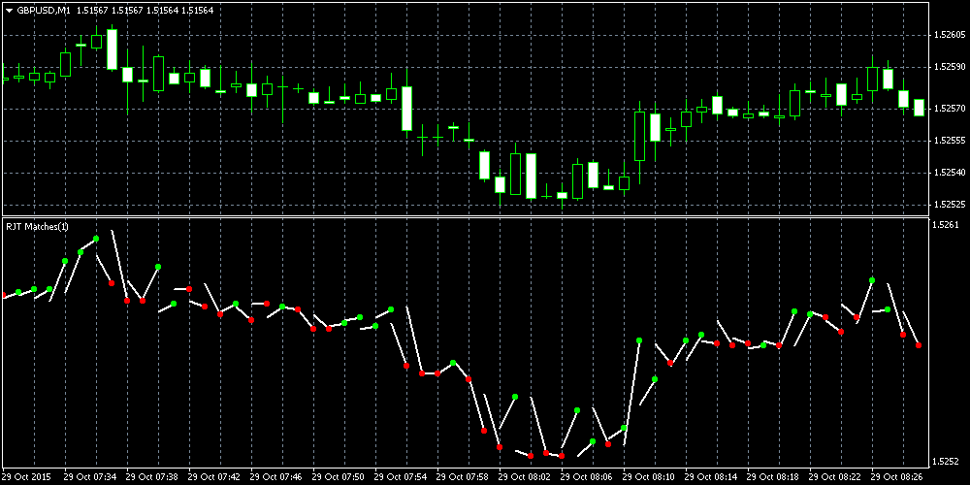Click the 29 Oct 07:58 time label
Screen dimensions: 970x485
(464, 477)
